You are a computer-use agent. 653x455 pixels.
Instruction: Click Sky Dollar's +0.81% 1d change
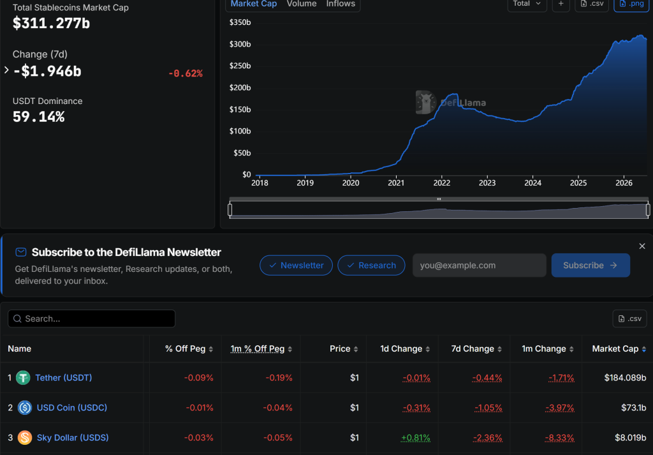point(415,438)
